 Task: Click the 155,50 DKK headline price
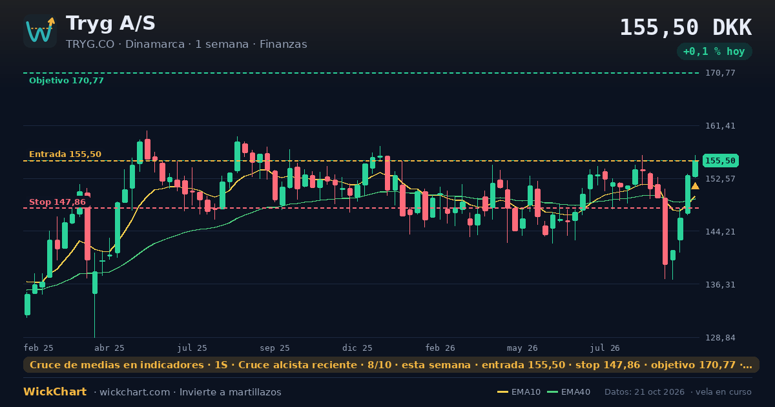point(685,27)
